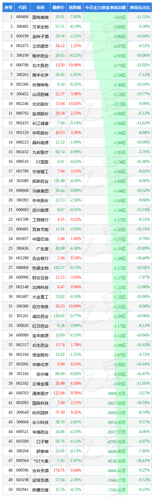Select stock name 长川科技

(x=40, y=422)
